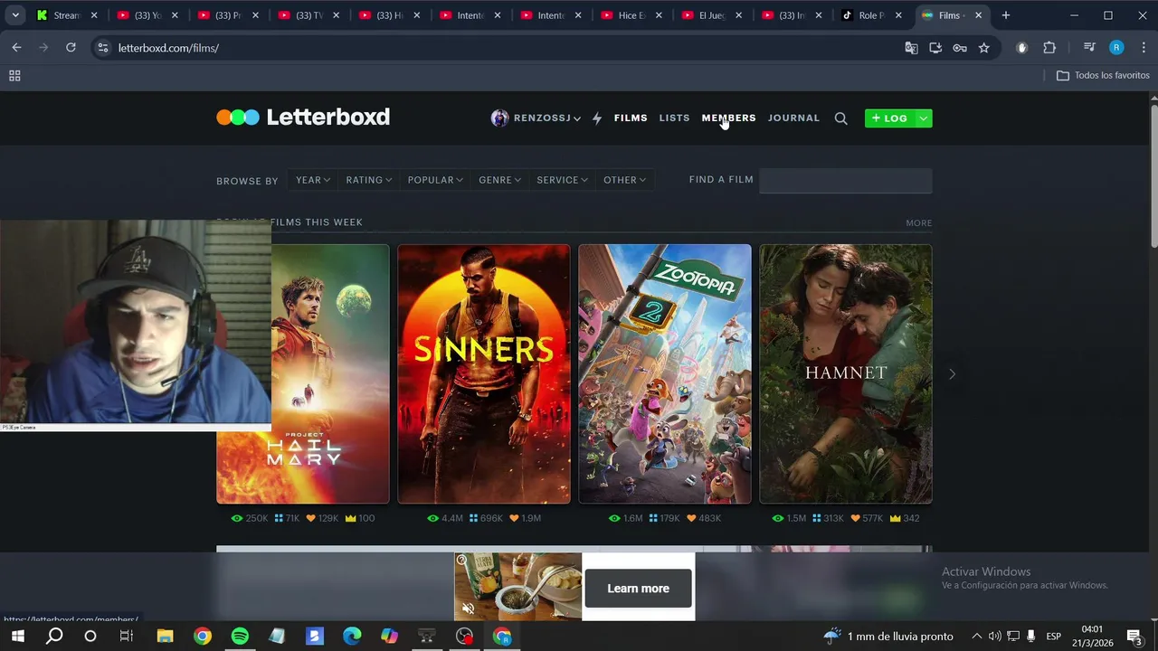Screen dimensions: 1158x651
Task: Click Hamnet 577K likes count
Action: click(865, 518)
